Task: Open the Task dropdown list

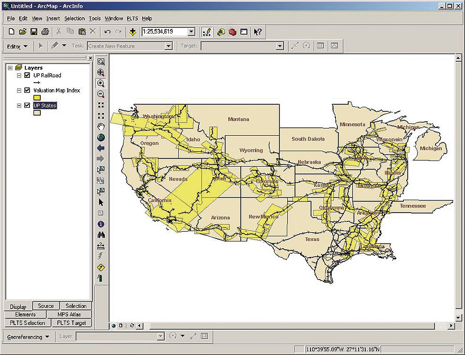Action: [168, 46]
